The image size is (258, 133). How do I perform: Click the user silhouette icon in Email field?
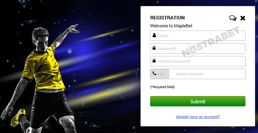click(154, 35)
